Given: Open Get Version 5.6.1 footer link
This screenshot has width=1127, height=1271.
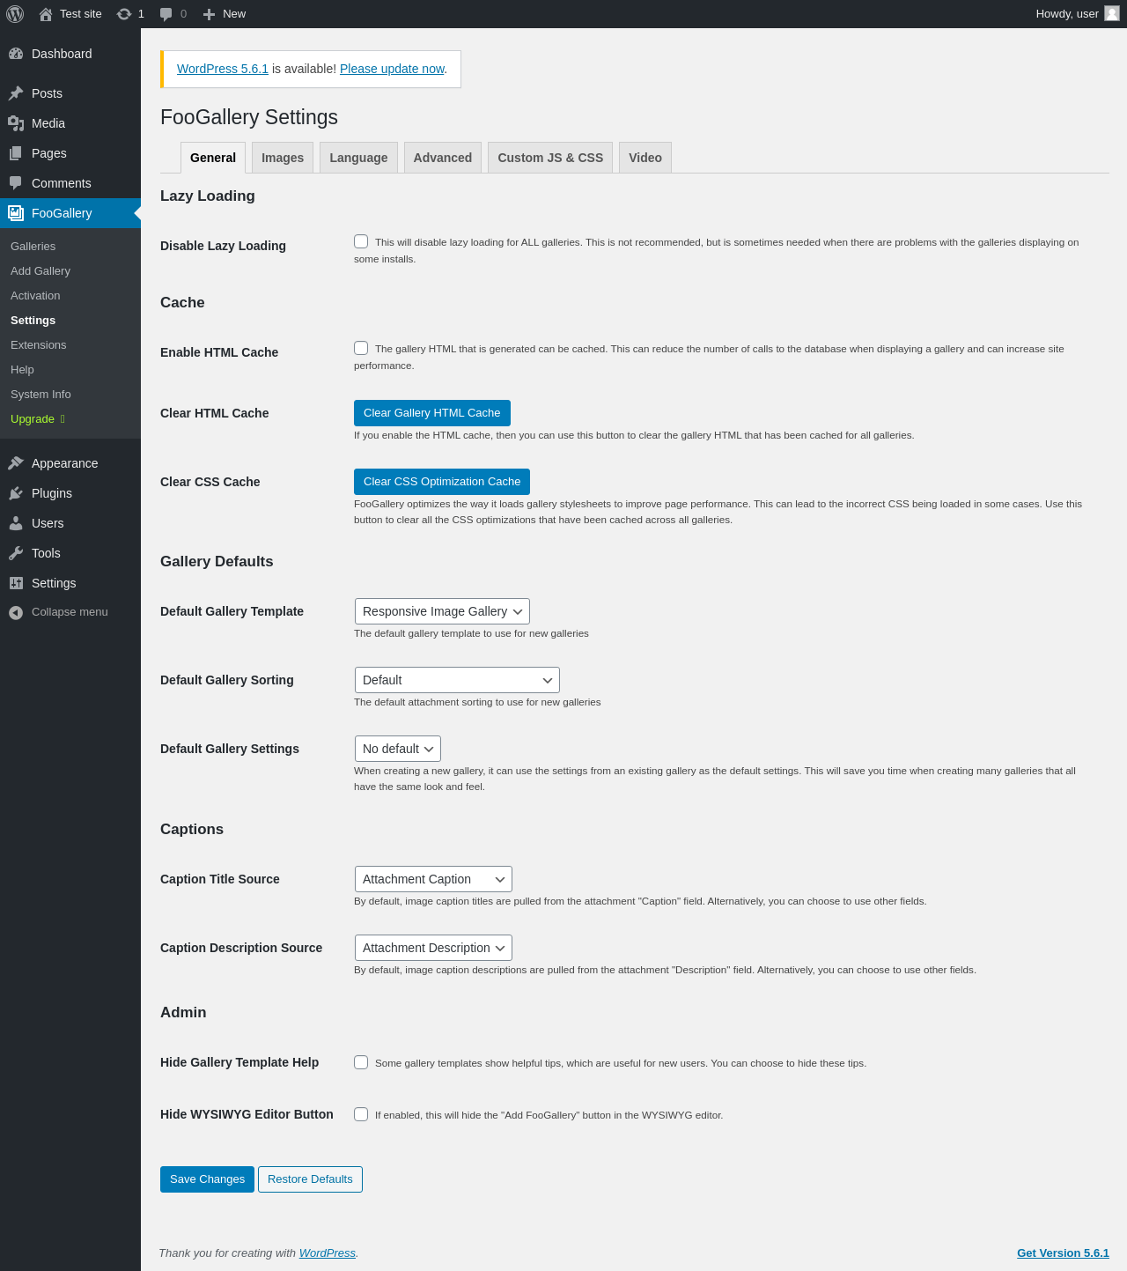Looking at the screenshot, I should coord(1063,1253).
